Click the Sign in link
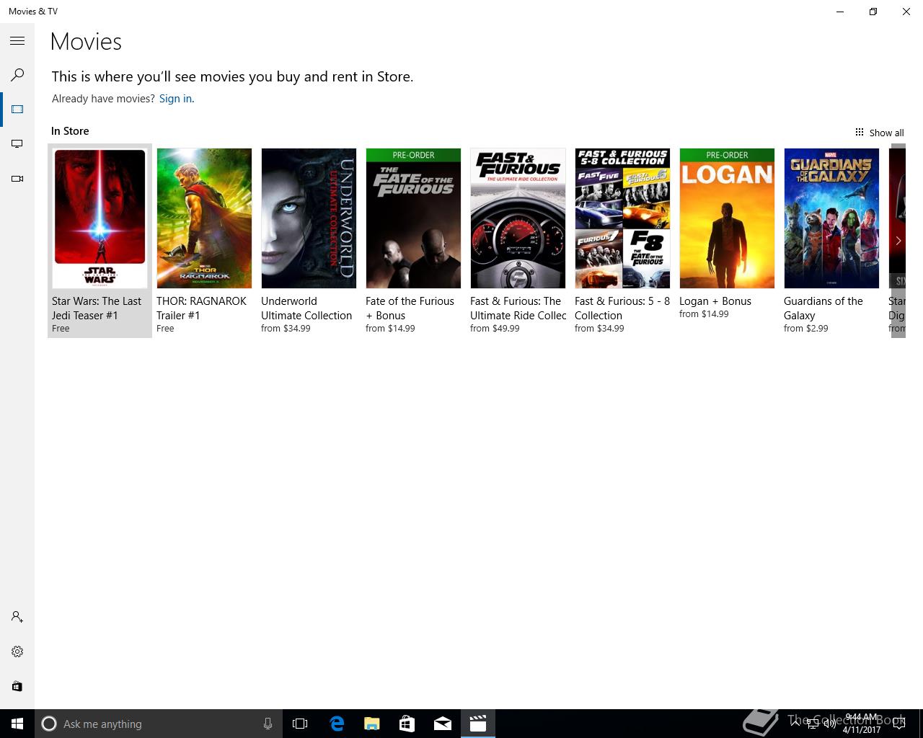 177,99
